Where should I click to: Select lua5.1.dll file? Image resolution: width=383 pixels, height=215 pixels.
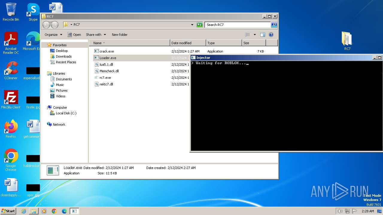(x=104, y=64)
